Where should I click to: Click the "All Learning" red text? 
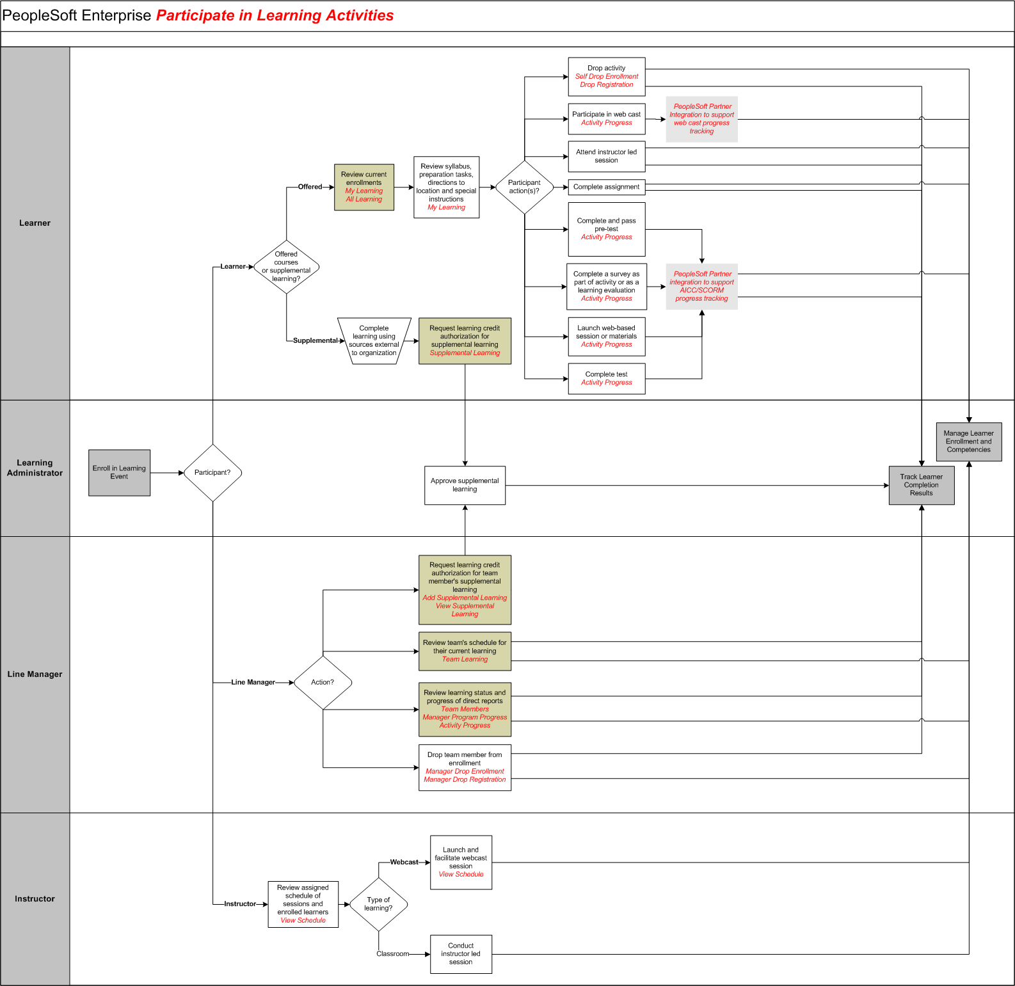(x=364, y=200)
